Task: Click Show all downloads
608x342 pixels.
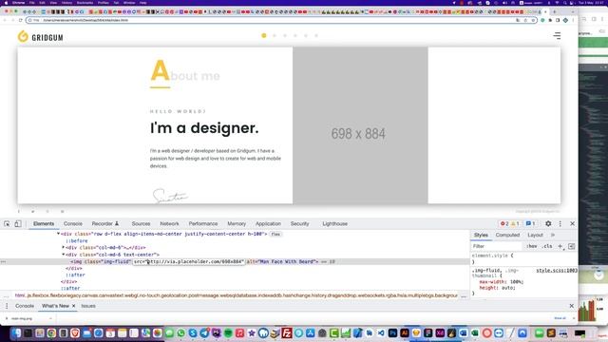Action: 560,318
